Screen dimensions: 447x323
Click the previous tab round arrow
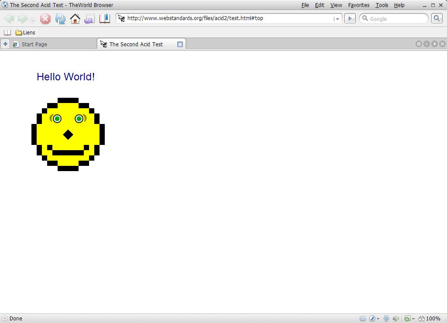tap(426, 44)
